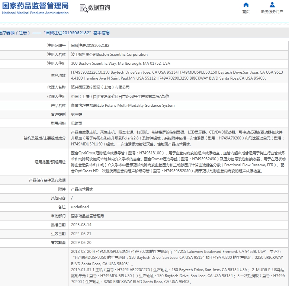This screenshot has height=286, width=289.
Task: Click the 国家药品监督管理局 approval department value
Action: 87,216
